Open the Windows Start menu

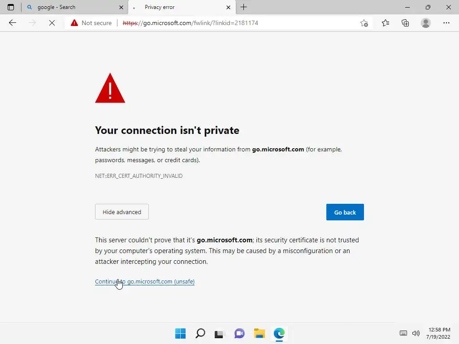(x=180, y=333)
